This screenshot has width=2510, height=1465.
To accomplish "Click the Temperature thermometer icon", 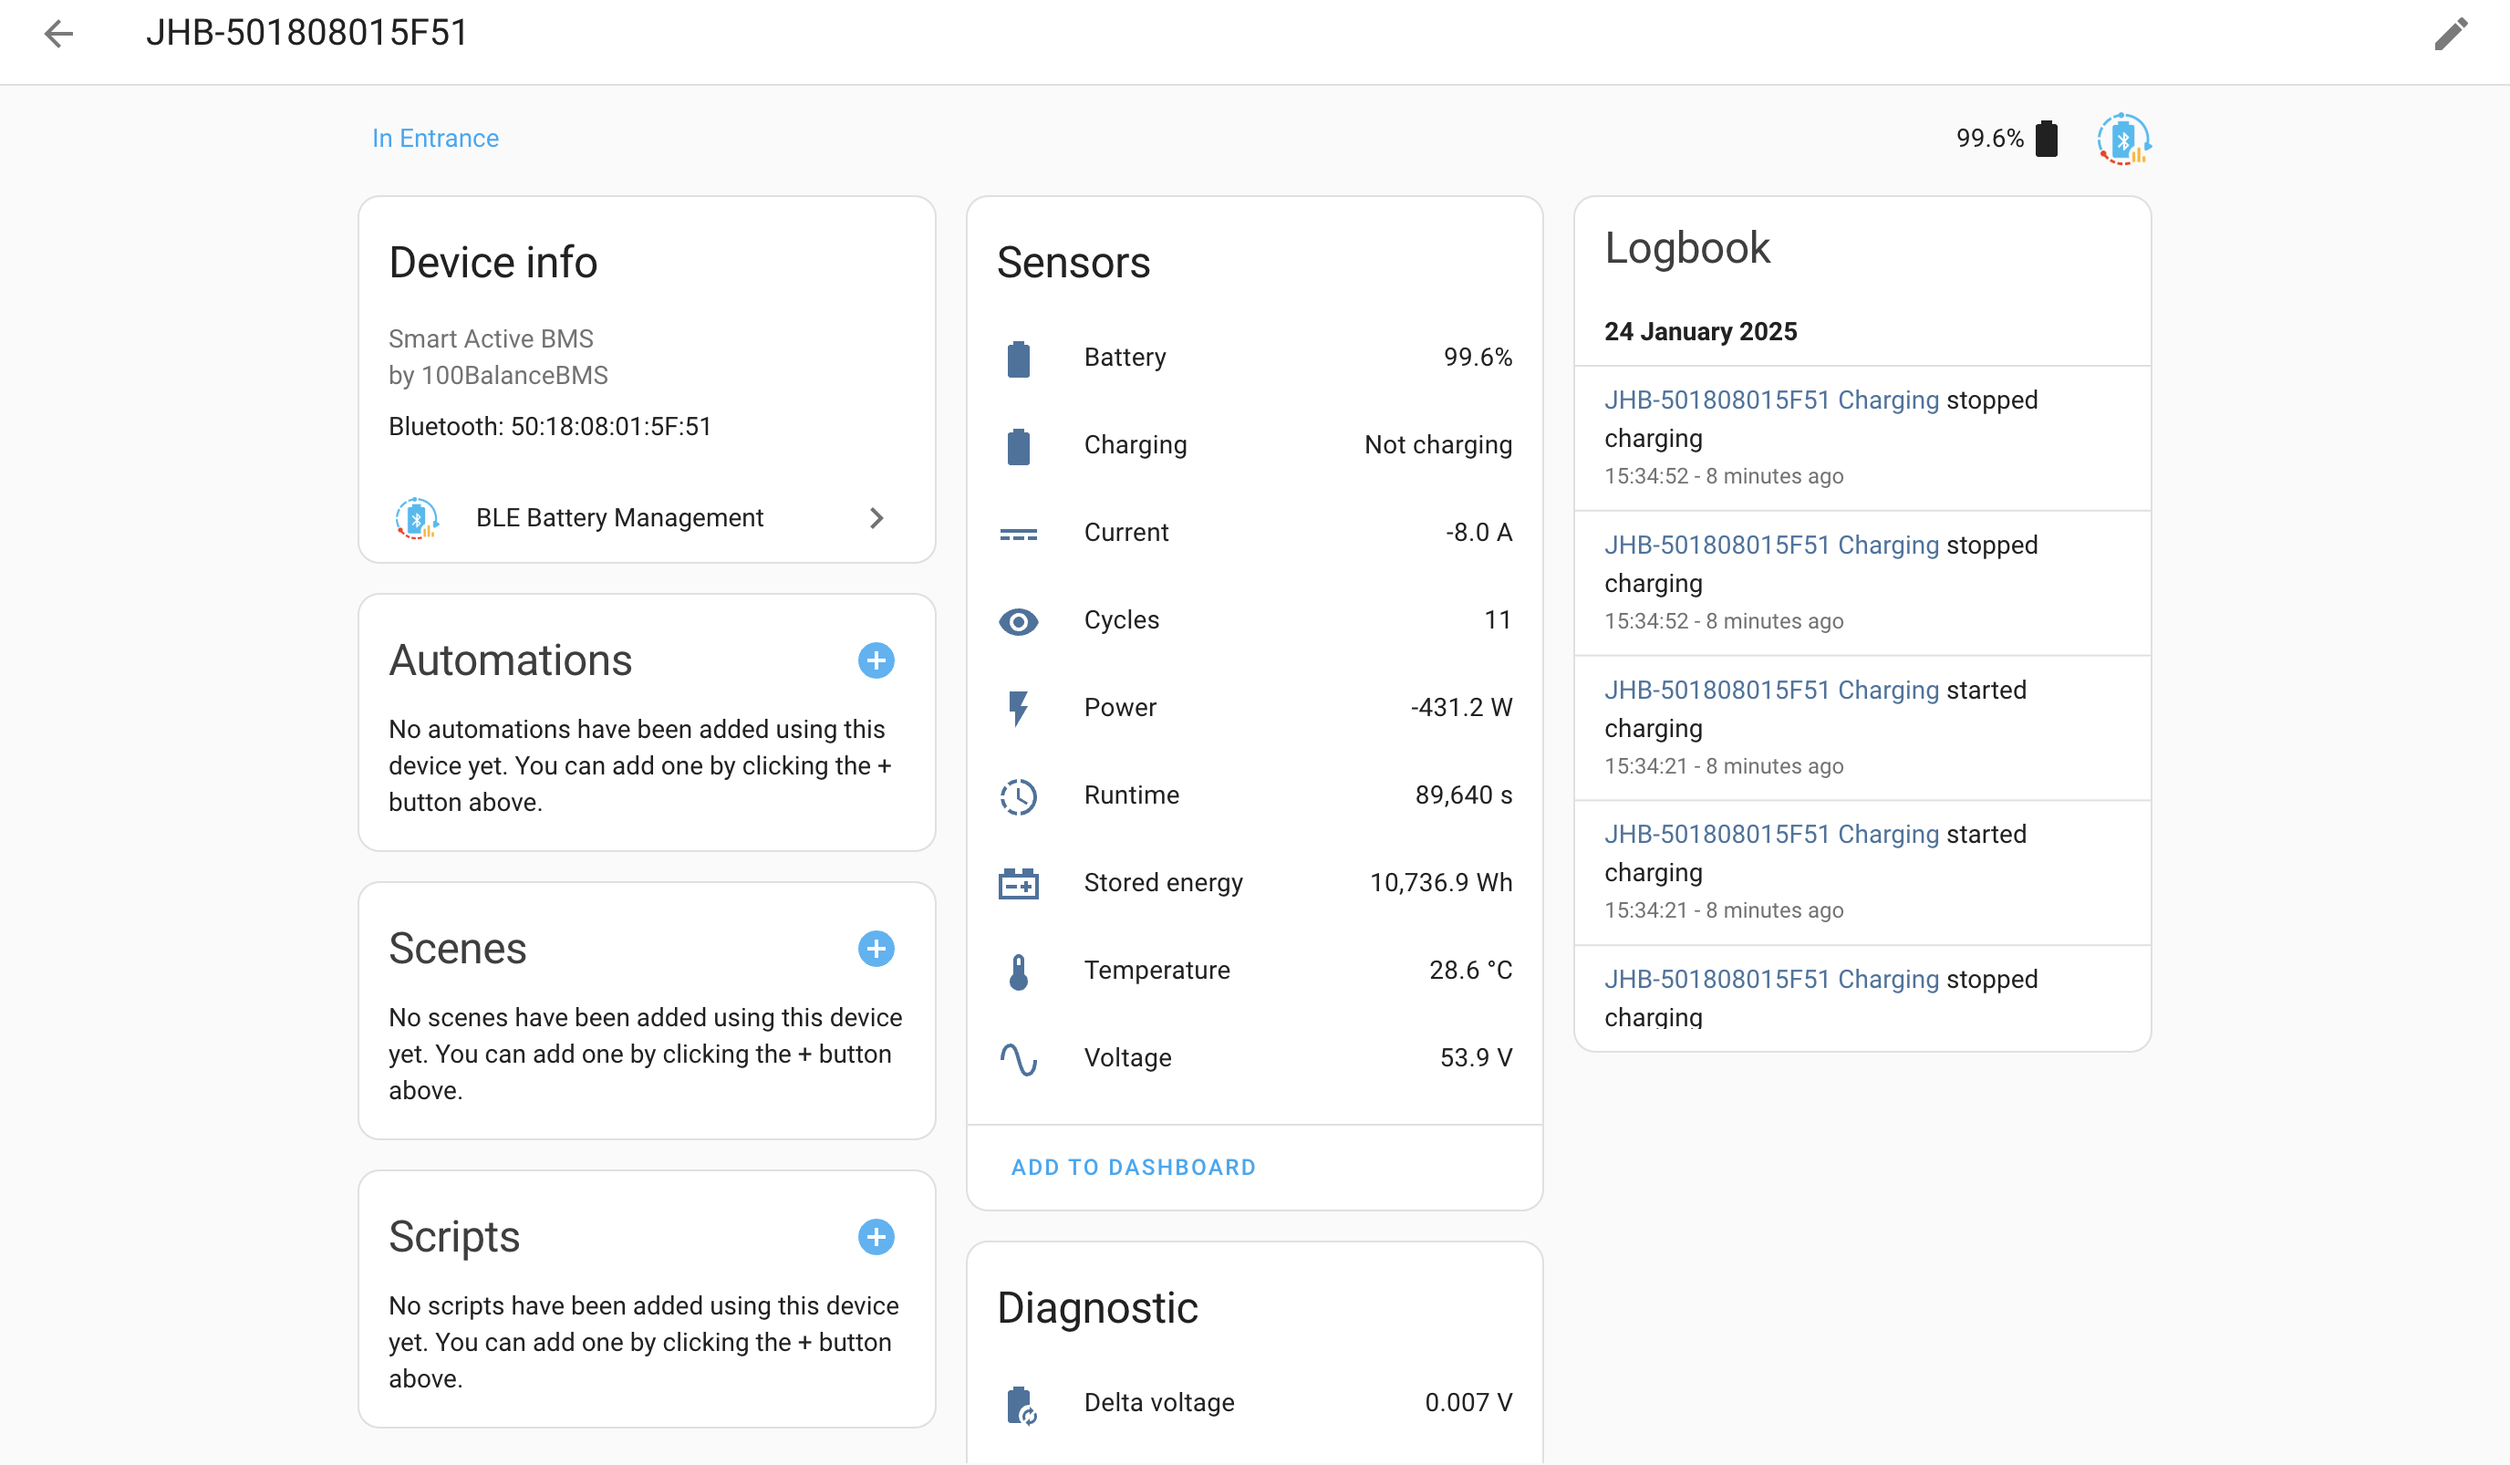I will [x=1018, y=971].
